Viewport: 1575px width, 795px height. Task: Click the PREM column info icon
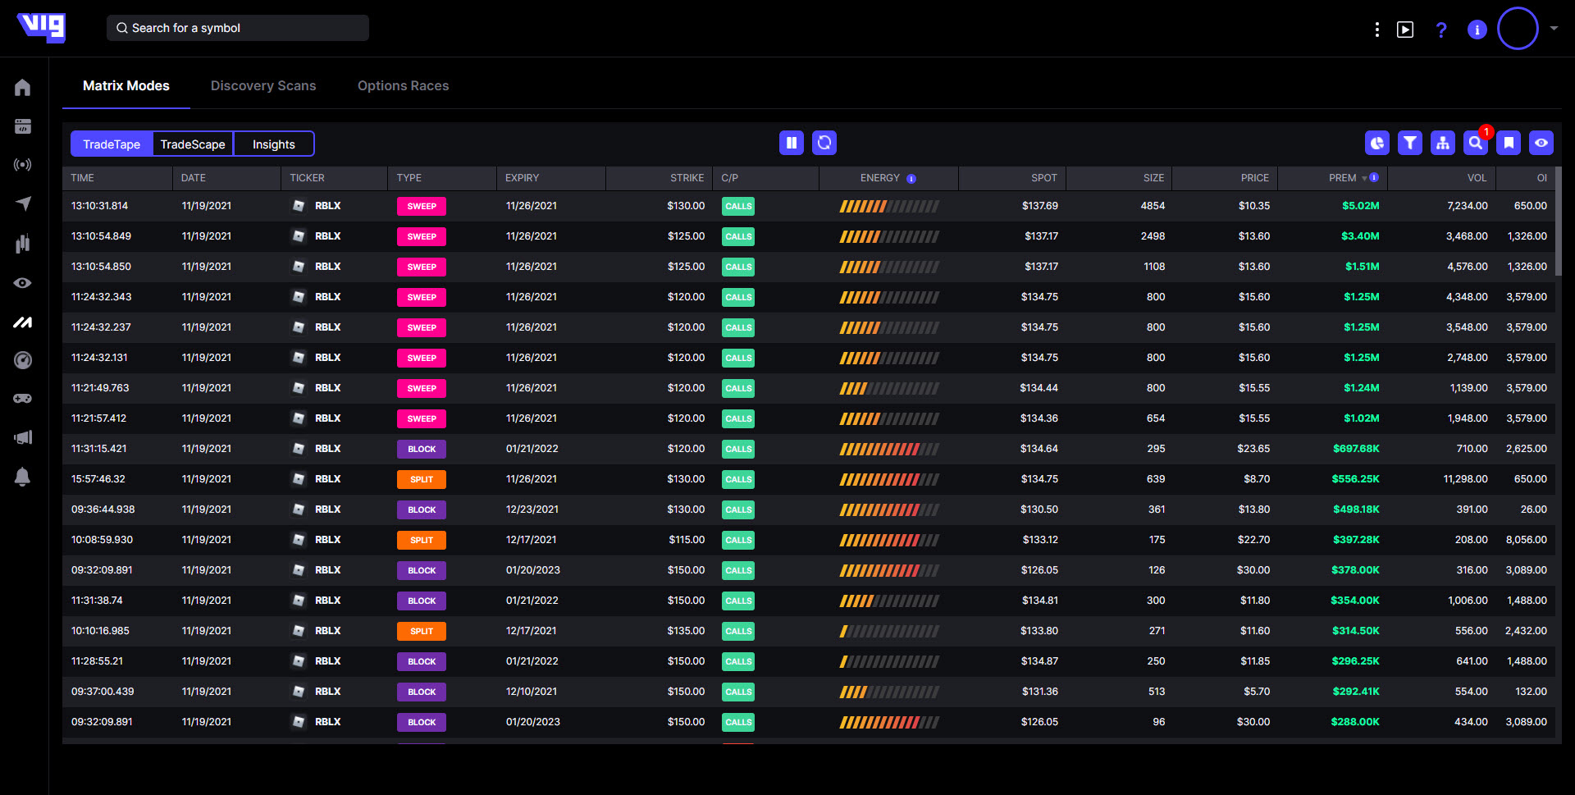pyautogui.click(x=1374, y=177)
